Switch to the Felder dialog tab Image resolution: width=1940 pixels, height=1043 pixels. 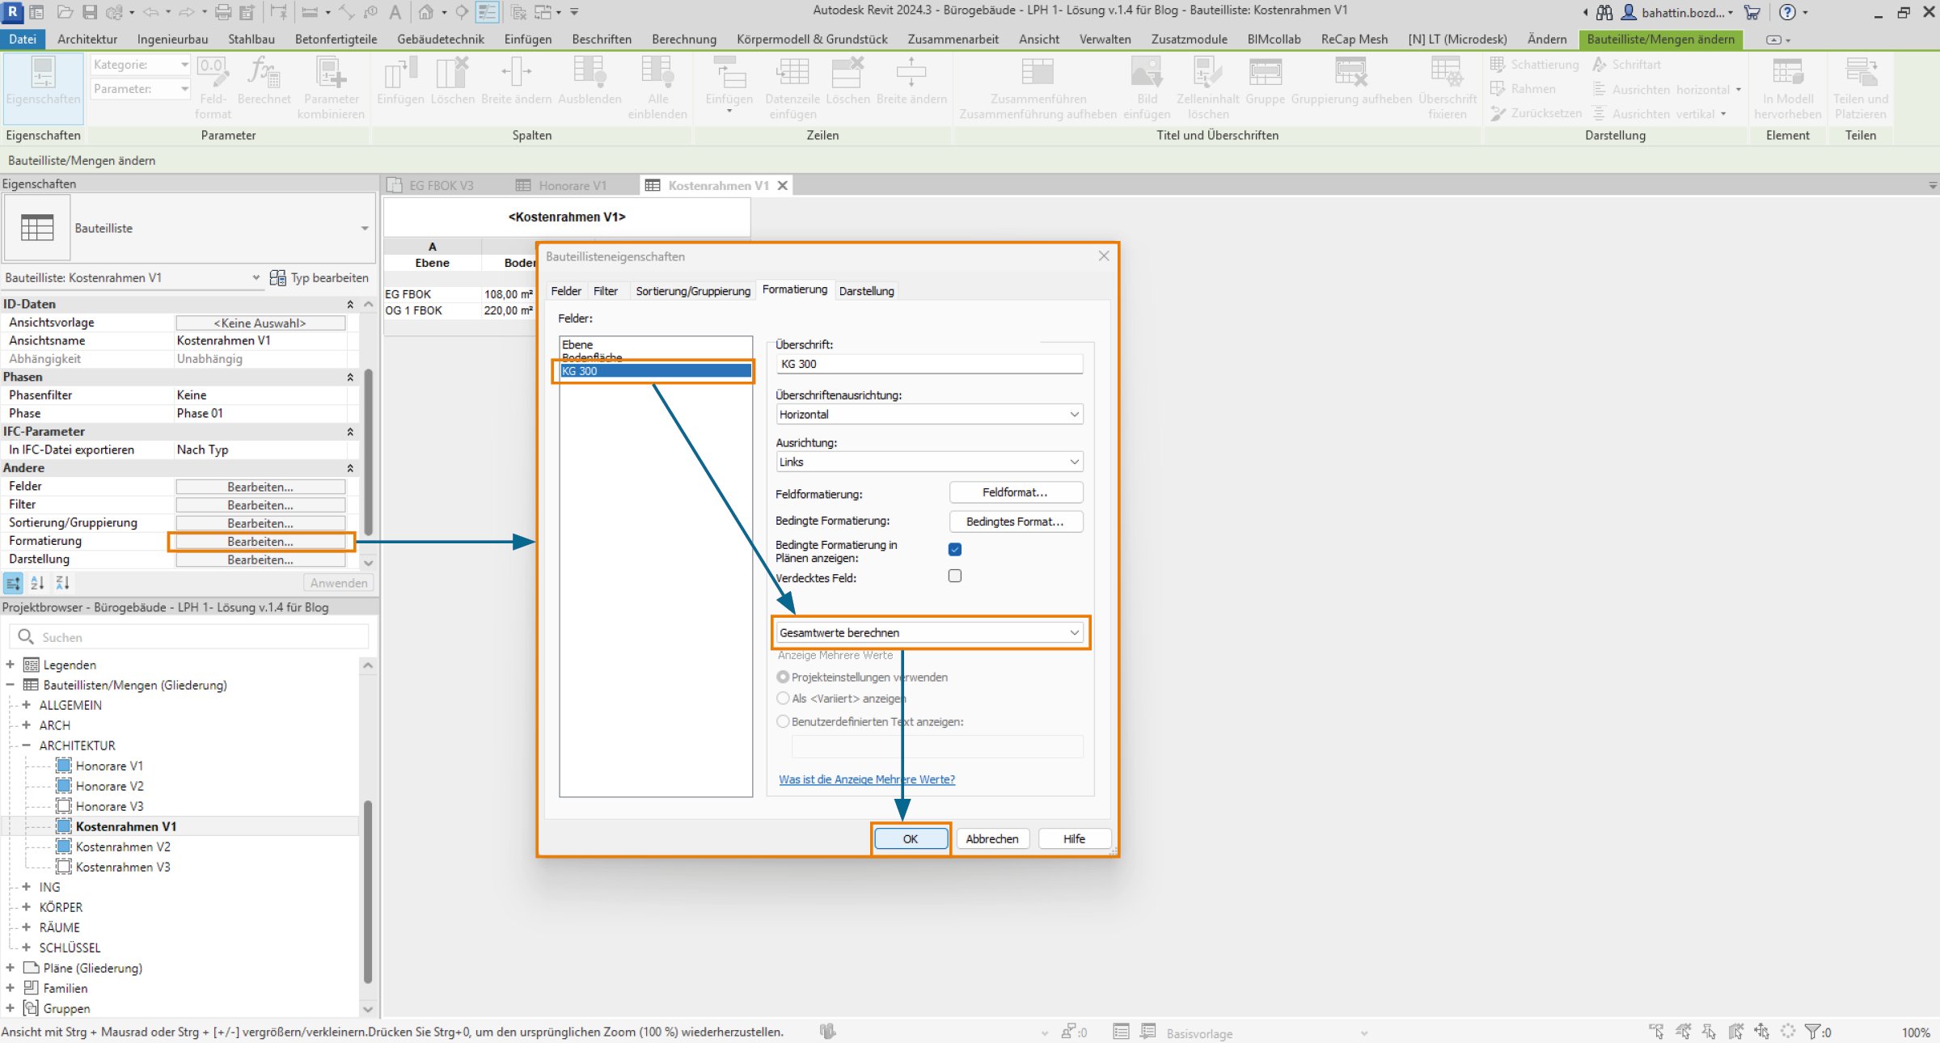pyautogui.click(x=566, y=291)
